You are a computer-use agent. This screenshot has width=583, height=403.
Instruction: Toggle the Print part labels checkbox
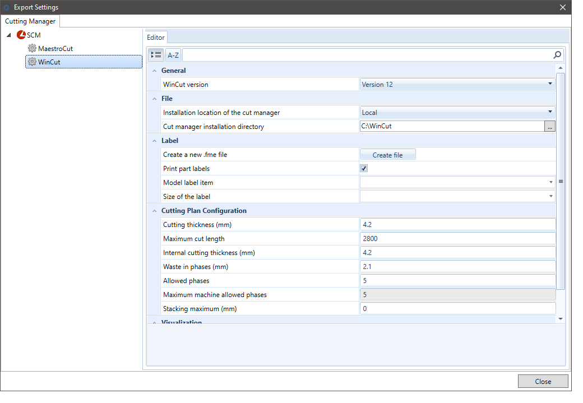click(364, 168)
